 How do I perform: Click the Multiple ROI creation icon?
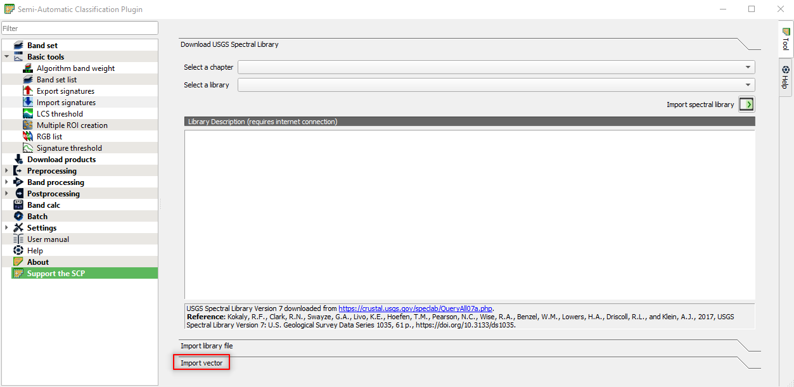28,125
